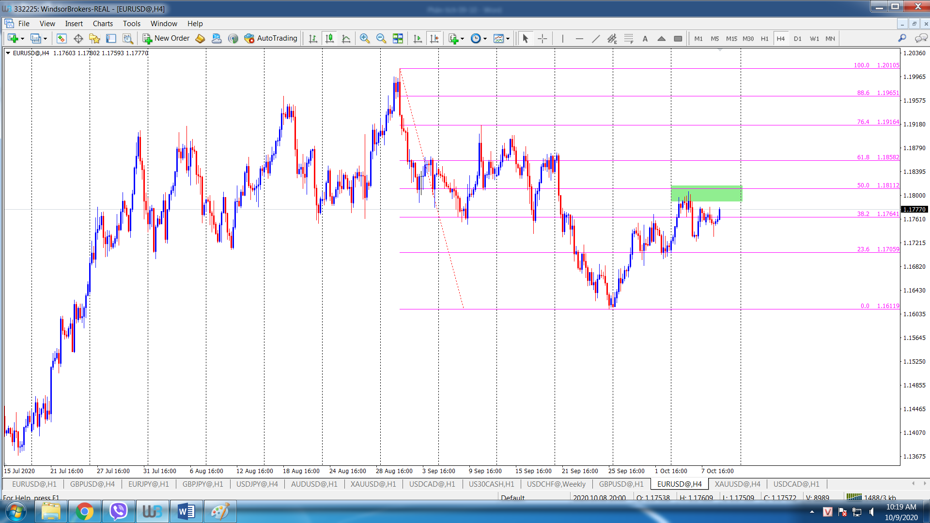Image resolution: width=930 pixels, height=523 pixels.
Task: Expand the Templates dropdown arrow
Action: (x=508, y=39)
